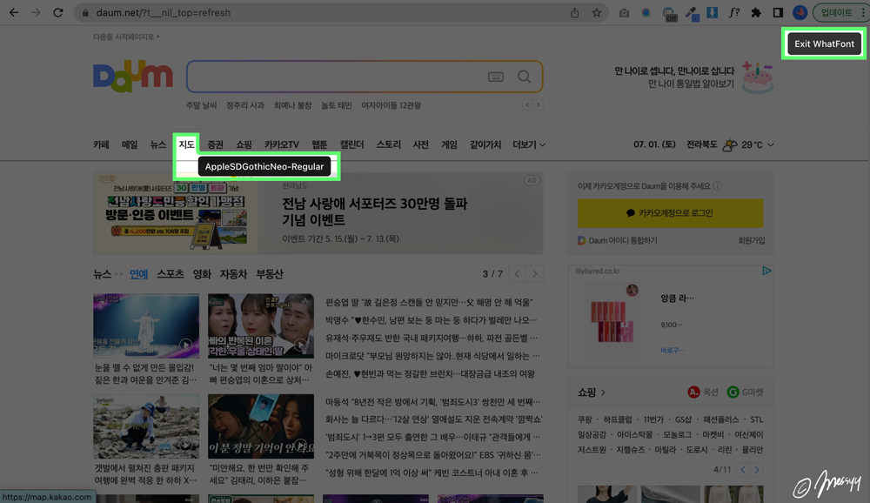The image size is (870, 503).
Task: Click the magnifier search icon
Action: [524, 77]
